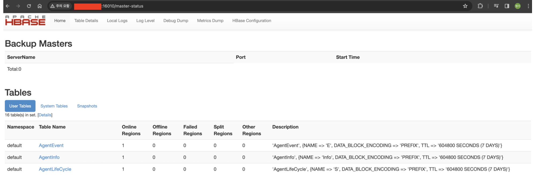Click the default namespace in AgentInfo row
The height and width of the screenshot is (181, 537).
point(14,157)
